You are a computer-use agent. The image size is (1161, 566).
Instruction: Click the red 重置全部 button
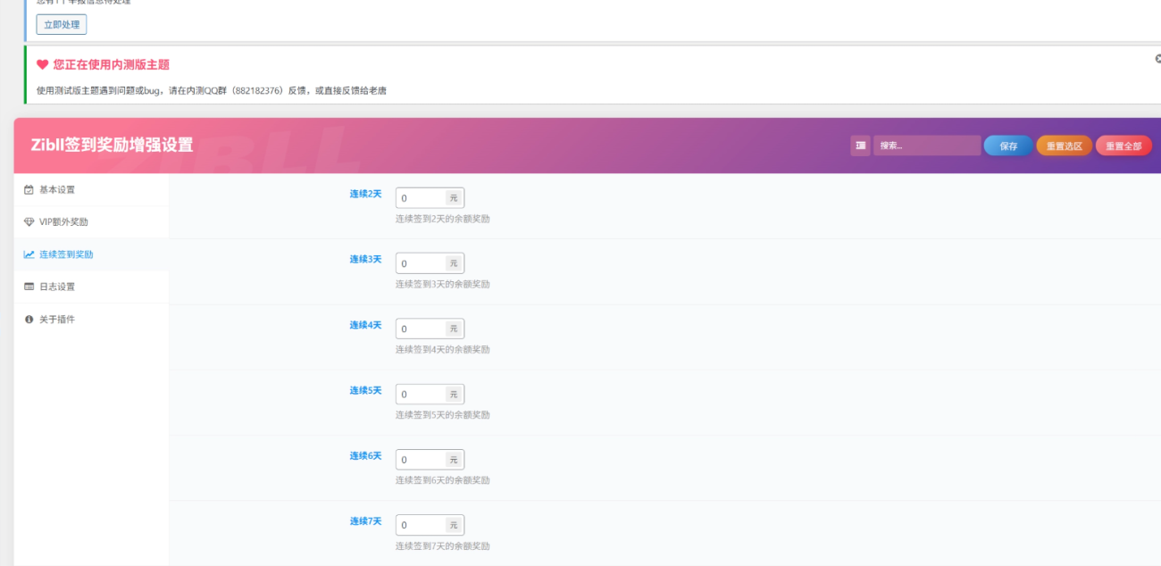[x=1123, y=146]
